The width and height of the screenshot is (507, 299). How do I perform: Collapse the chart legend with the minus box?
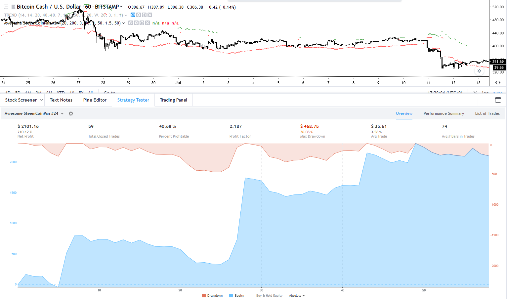(x=6, y=7)
